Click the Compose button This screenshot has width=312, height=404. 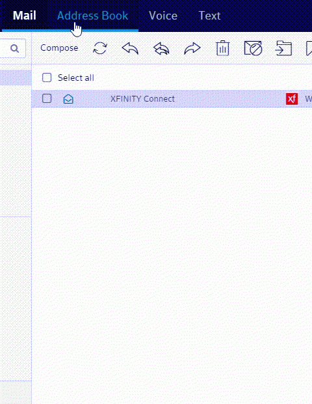pyautogui.click(x=59, y=48)
